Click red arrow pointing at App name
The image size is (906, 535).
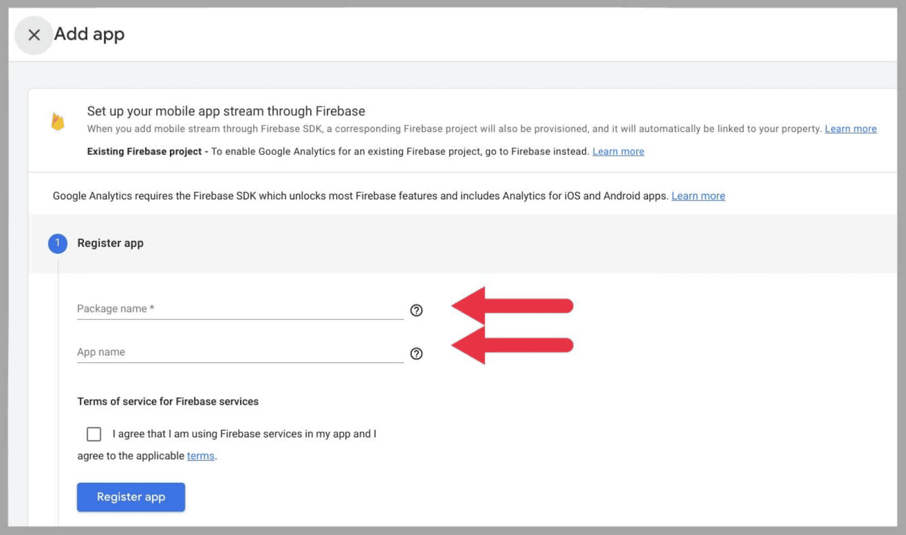click(x=511, y=345)
